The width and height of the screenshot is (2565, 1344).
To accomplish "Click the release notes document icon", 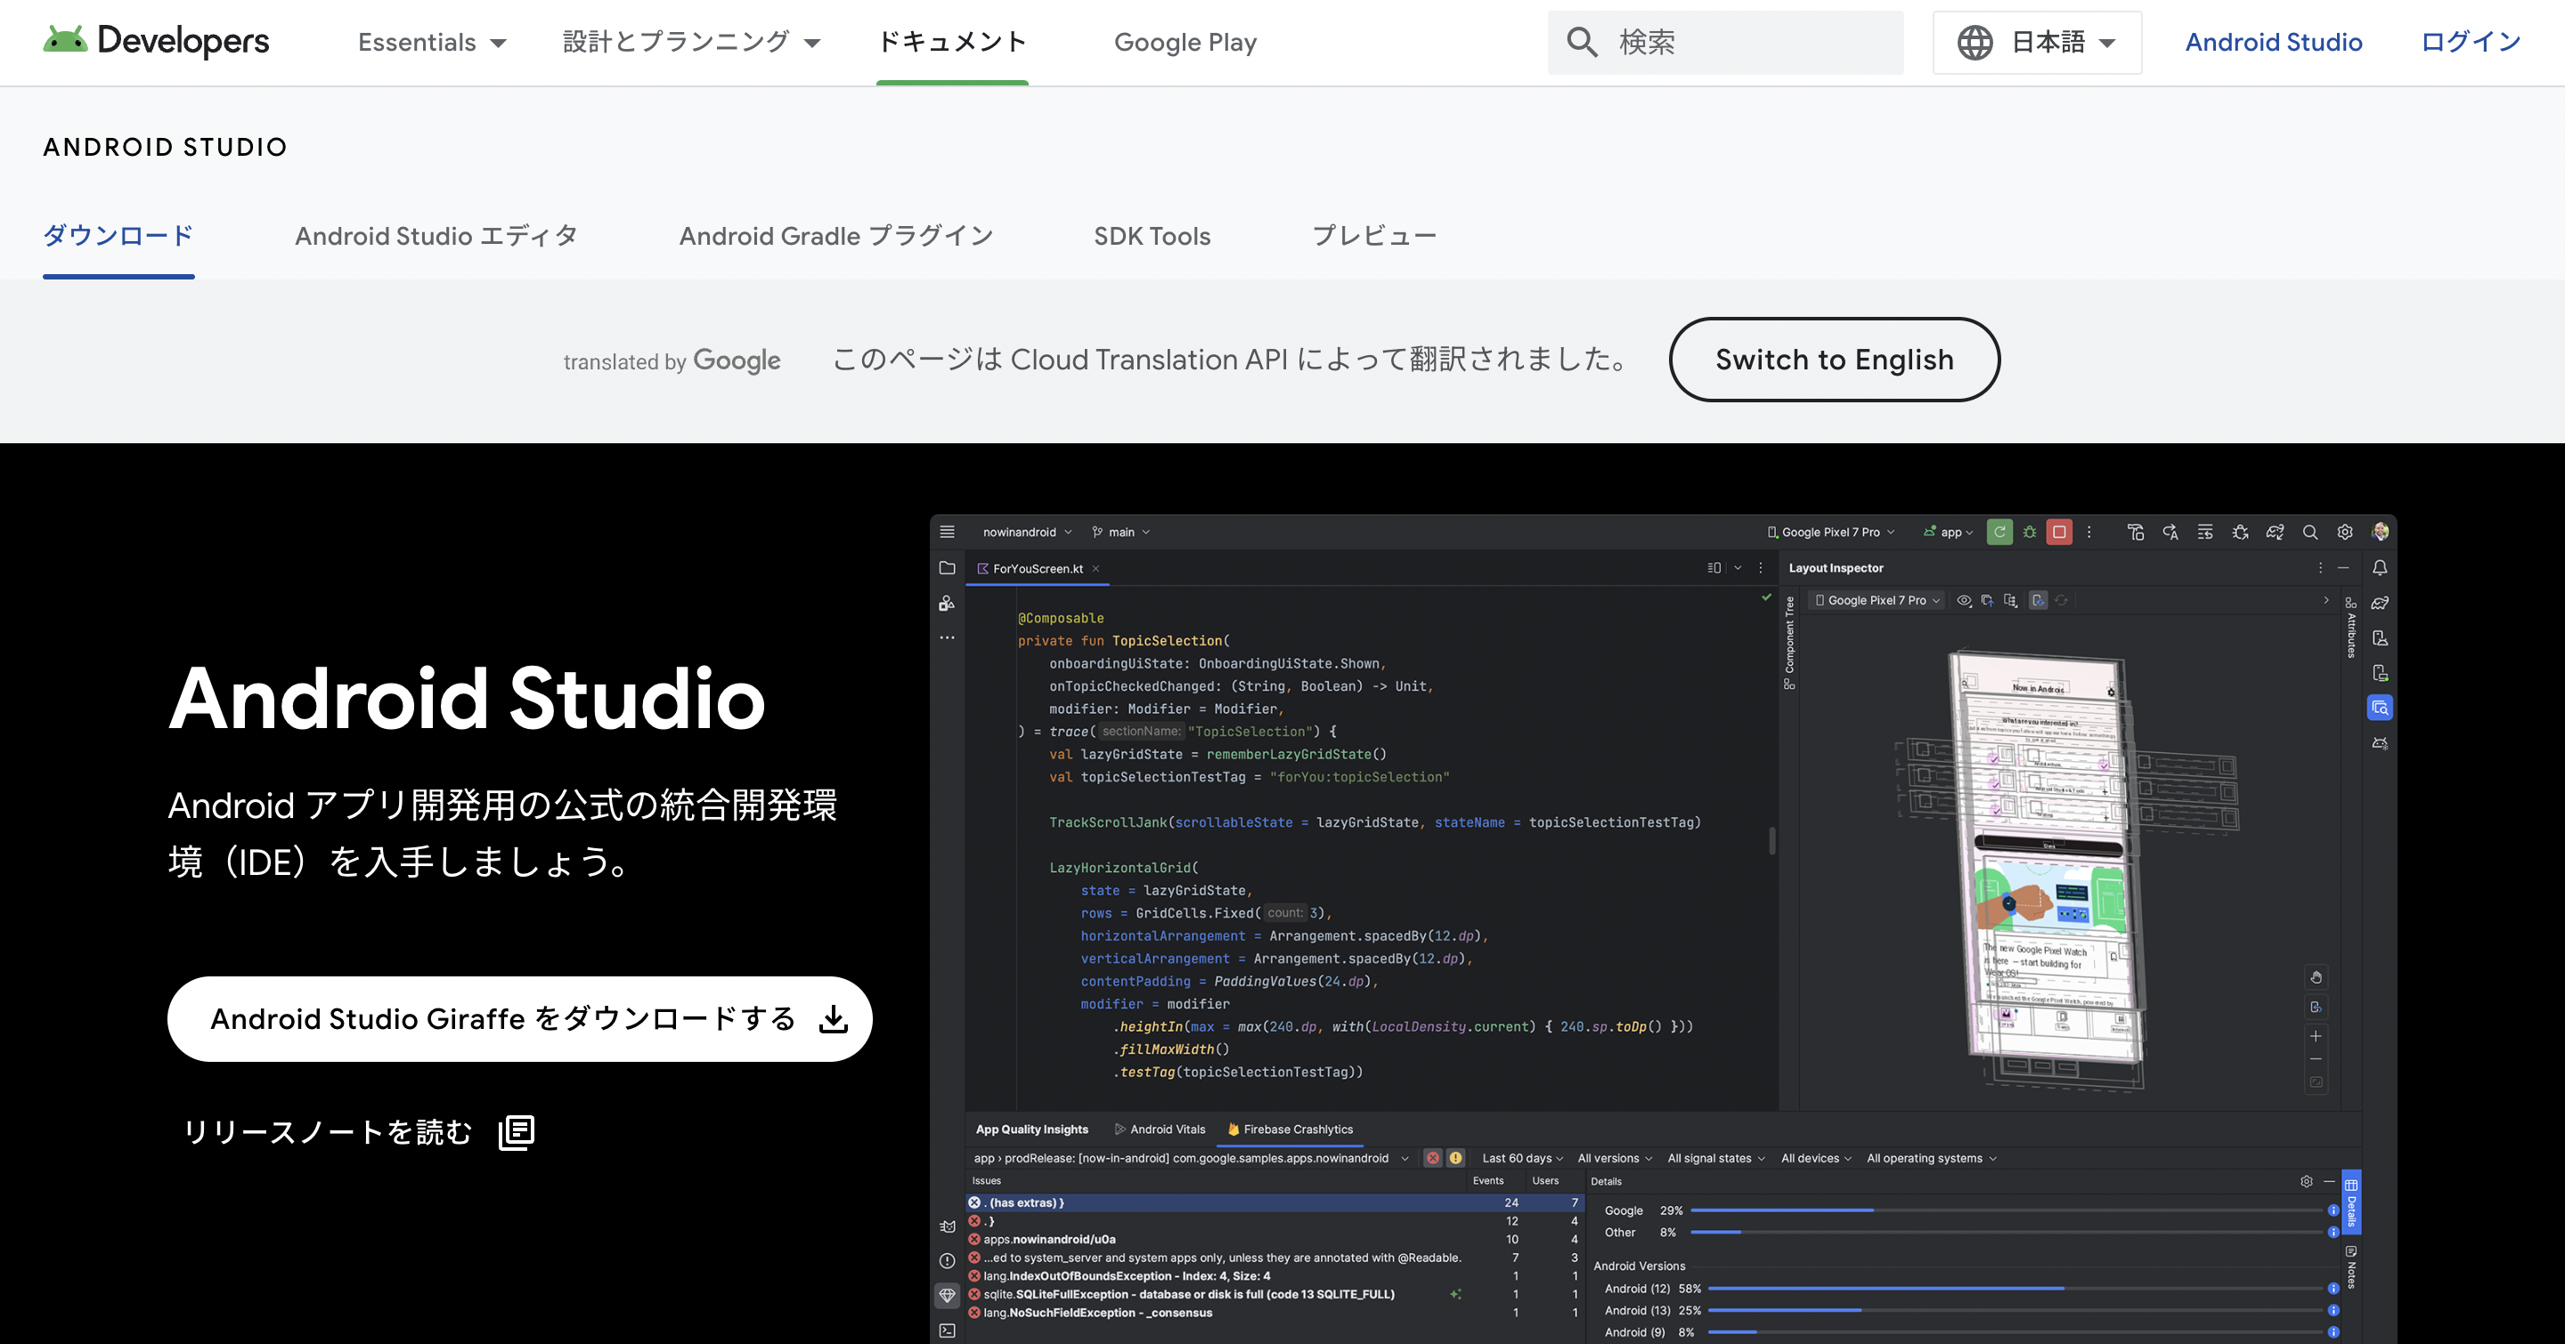I will [516, 1132].
